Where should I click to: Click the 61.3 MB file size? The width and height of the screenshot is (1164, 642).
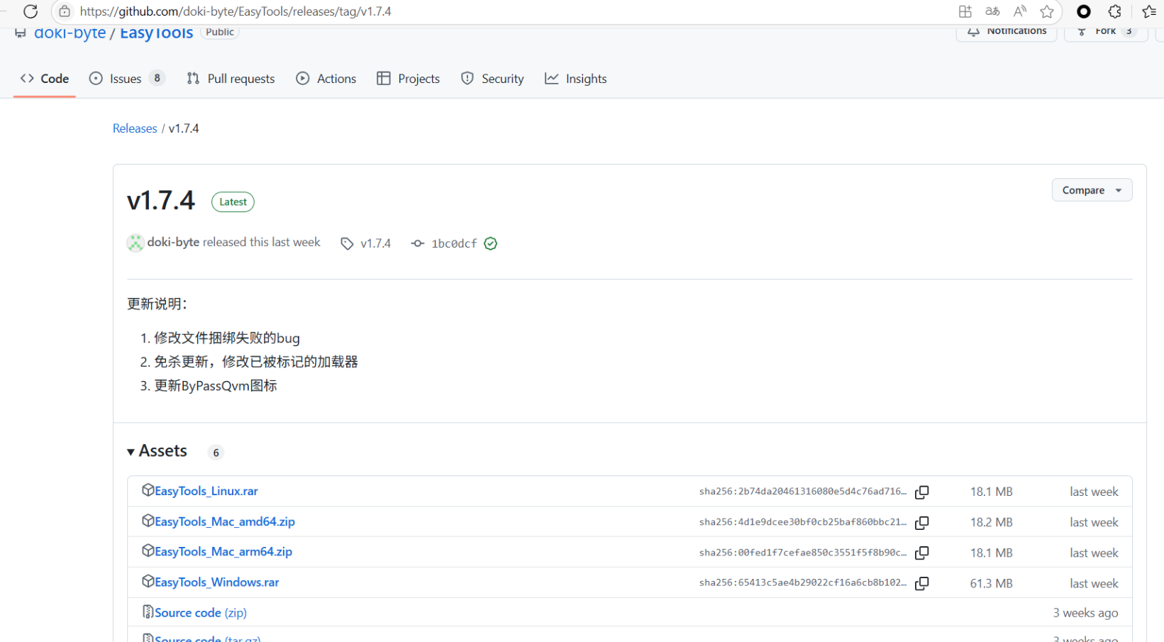(x=991, y=583)
